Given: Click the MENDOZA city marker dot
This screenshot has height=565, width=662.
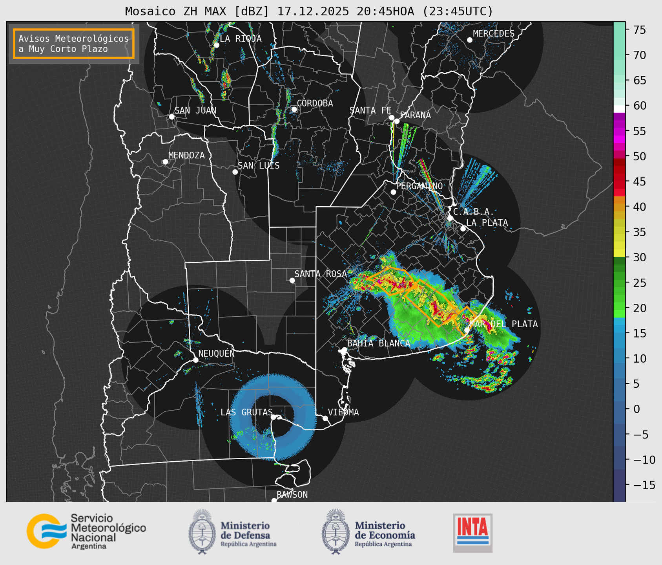Looking at the screenshot, I should pos(165,162).
